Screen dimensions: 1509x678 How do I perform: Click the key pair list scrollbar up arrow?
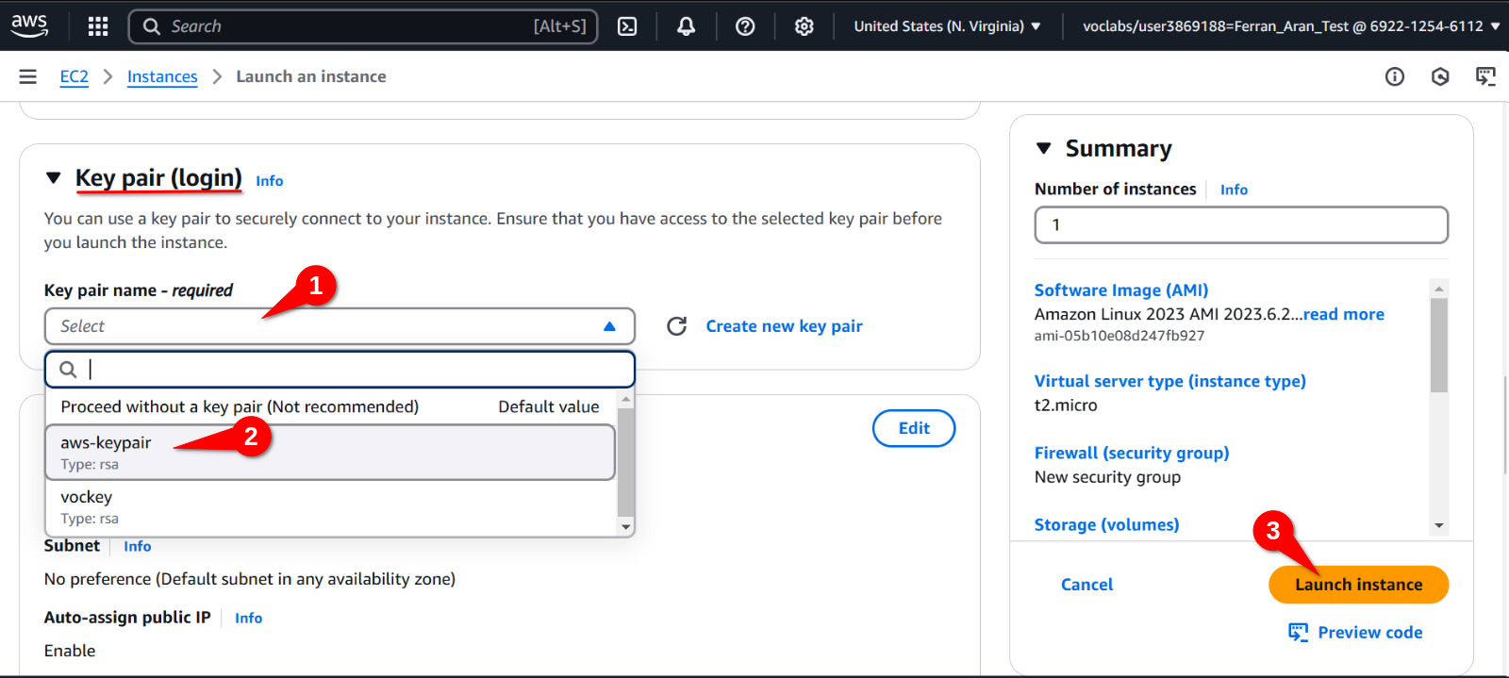(625, 399)
